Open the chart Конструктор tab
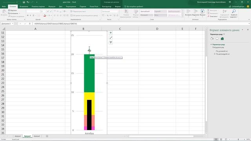Viewport: 251px width, 141px height. tap(106, 7)
